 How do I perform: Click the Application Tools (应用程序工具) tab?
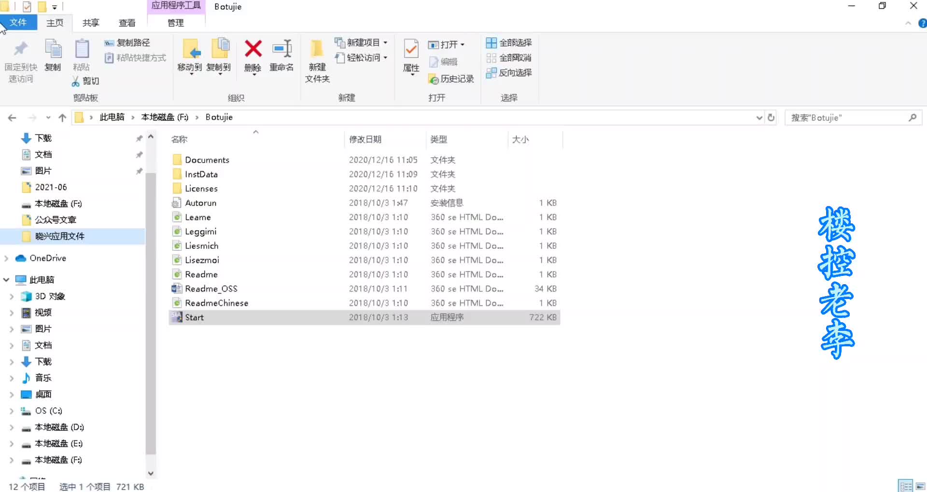point(176,6)
